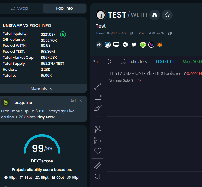This screenshot has width=202, height=187.
Task: Click the Volume SMA 9 indicator label
Action: pos(121,81)
